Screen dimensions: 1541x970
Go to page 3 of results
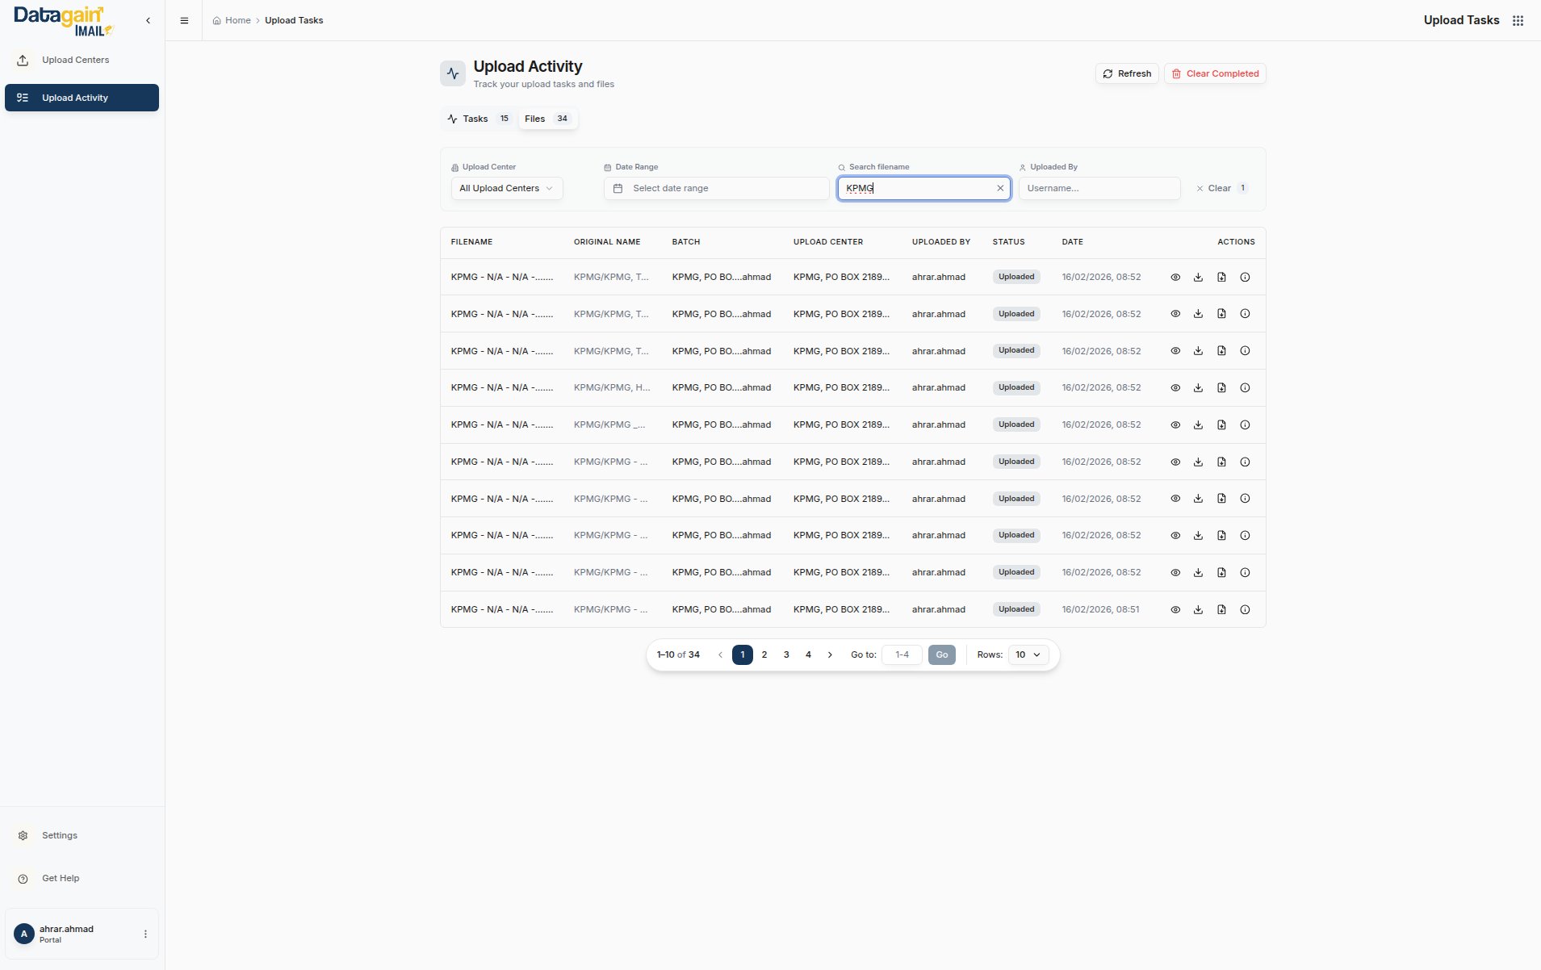click(x=786, y=654)
